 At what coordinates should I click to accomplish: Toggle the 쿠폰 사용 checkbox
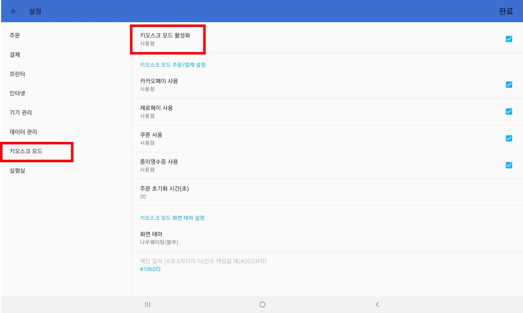point(509,138)
